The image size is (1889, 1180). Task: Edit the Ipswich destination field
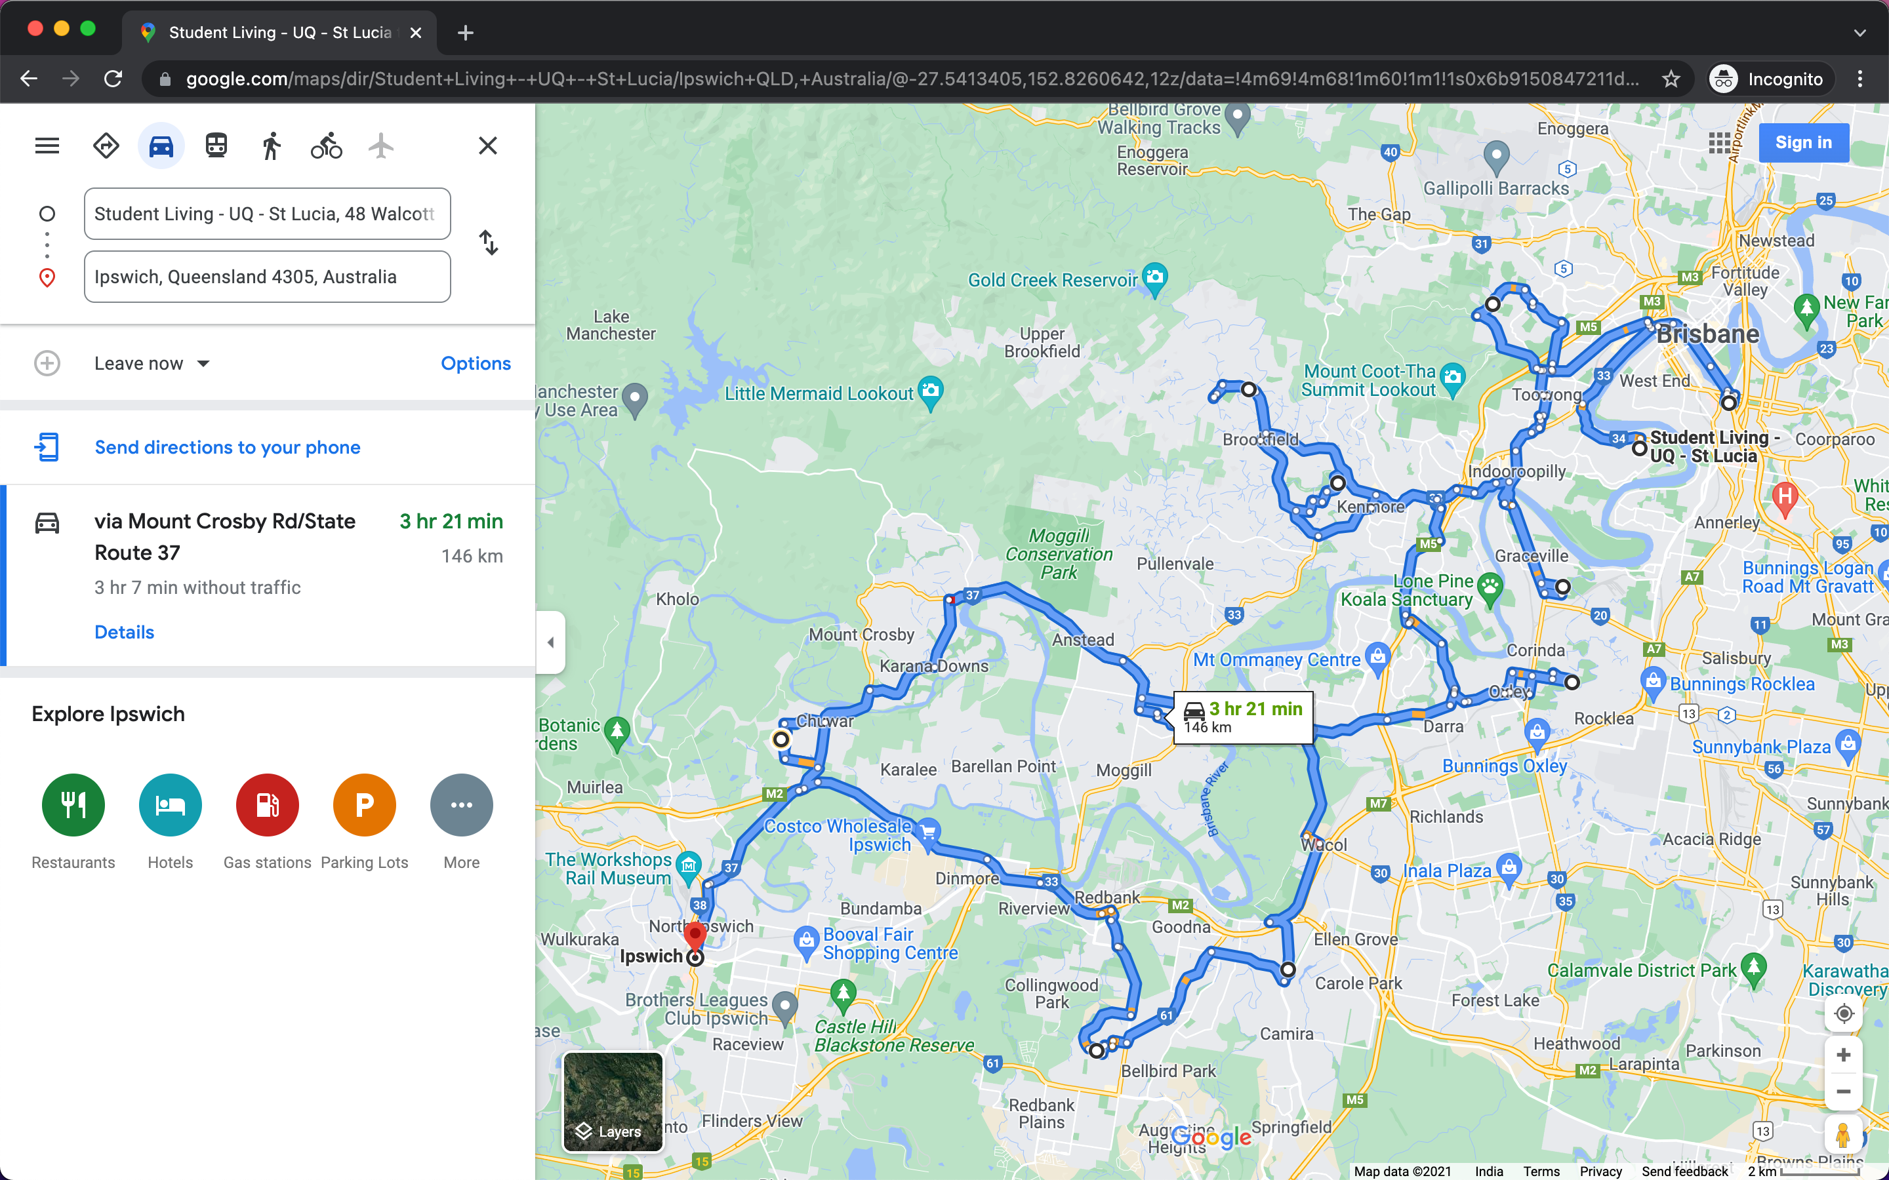pyautogui.click(x=267, y=277)
